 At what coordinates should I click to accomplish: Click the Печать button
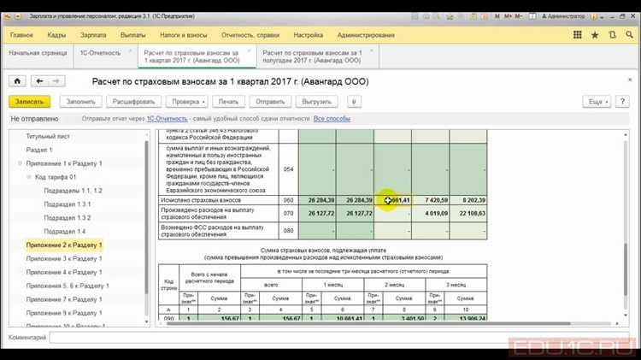(x=228, y=102)
